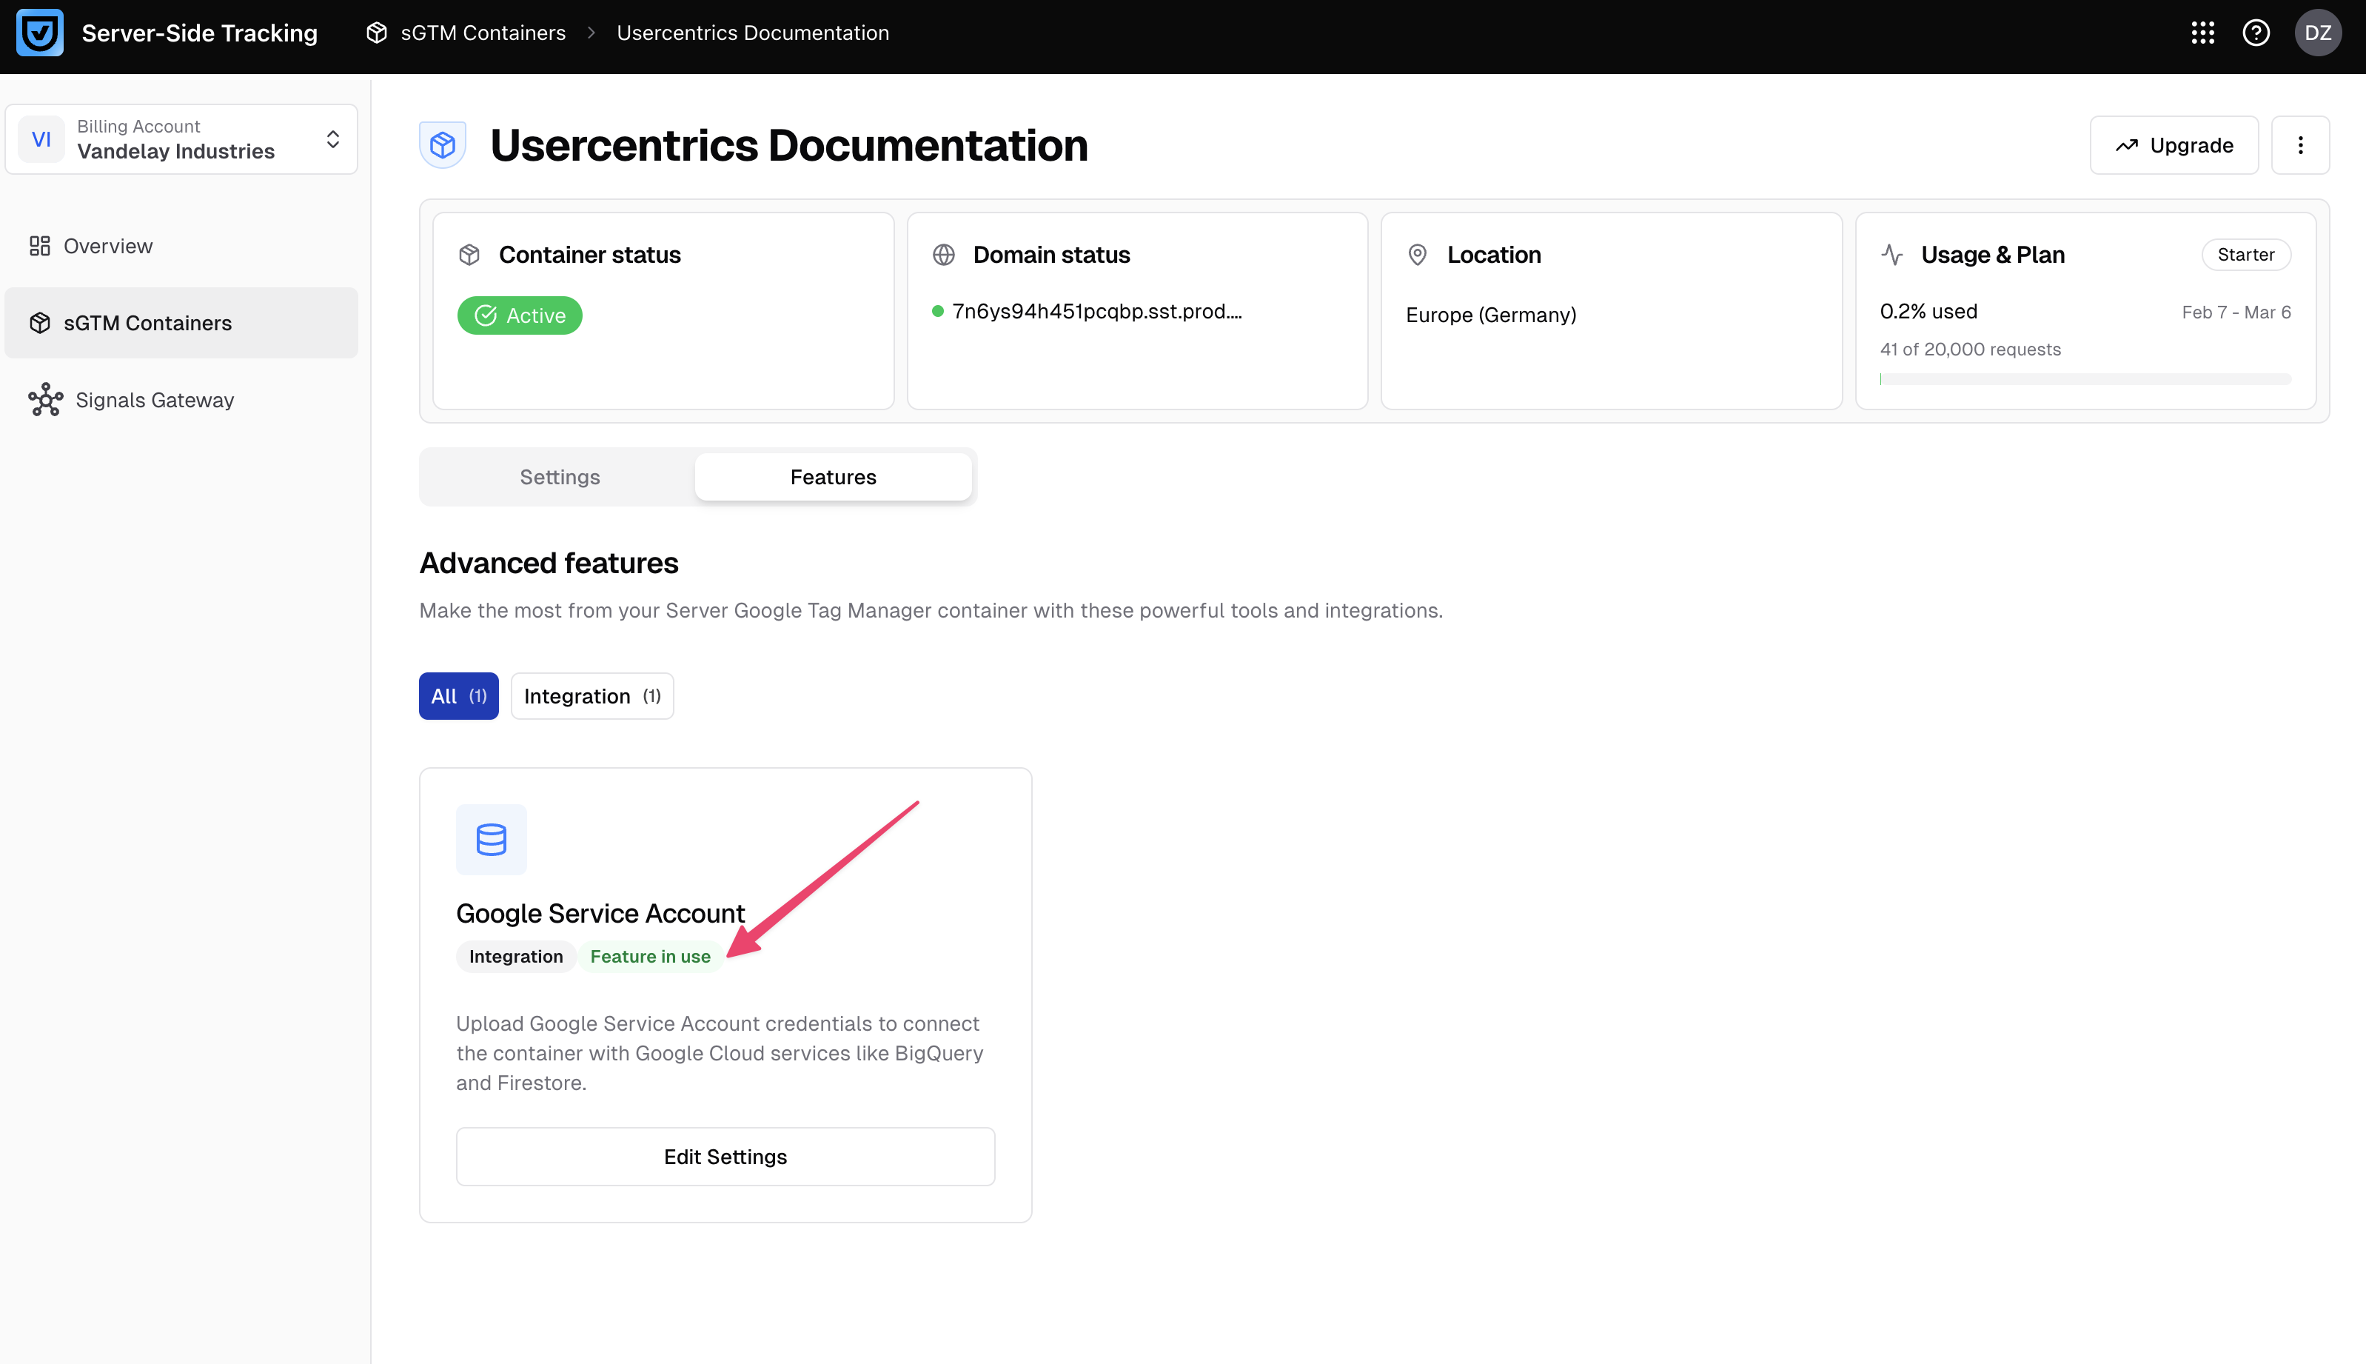2366x1364 pixels.
Task: Click Edit Settings on Google Service Account
Action: point(725,1157)
